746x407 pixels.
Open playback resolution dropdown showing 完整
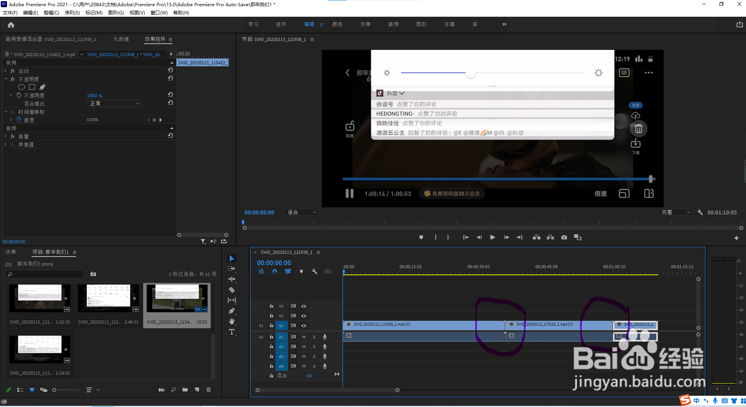click(675, 212)
